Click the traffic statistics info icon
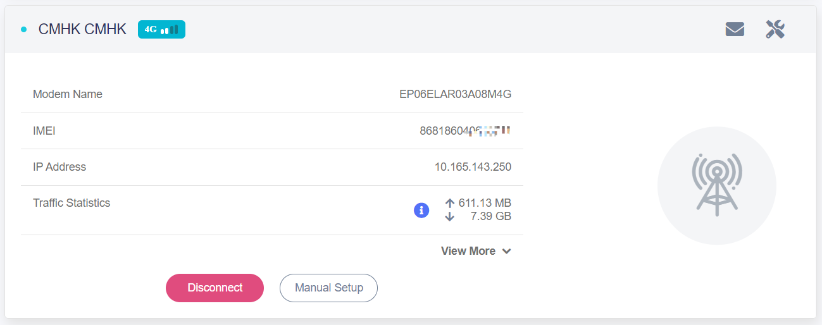This screenshot has height=325, width=822. coord(421,210)
